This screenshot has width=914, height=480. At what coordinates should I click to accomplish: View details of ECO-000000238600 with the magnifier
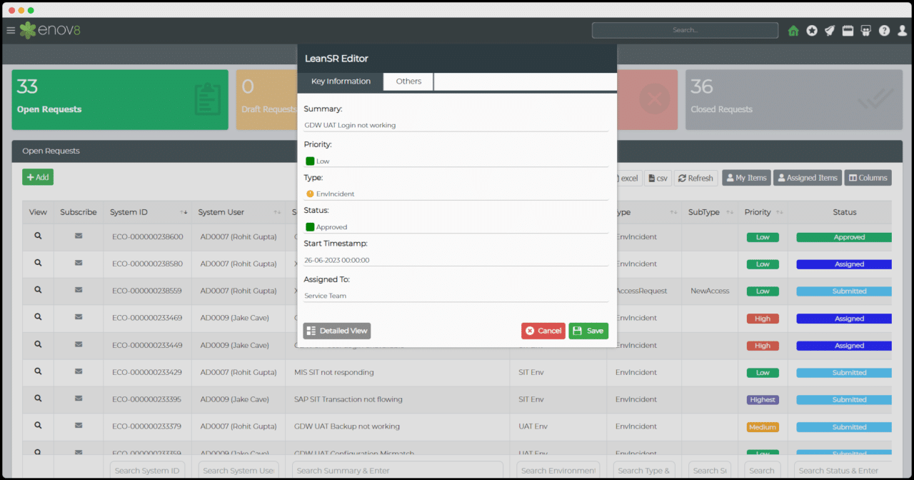point(37,236)
